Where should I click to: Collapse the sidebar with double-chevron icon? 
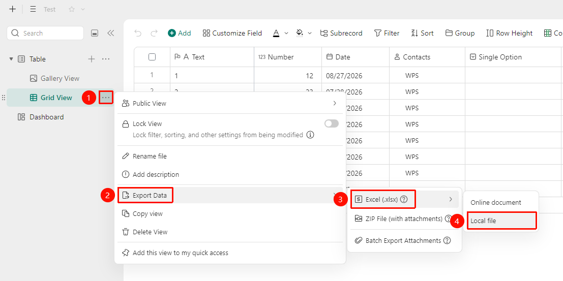tap(110, 33)
